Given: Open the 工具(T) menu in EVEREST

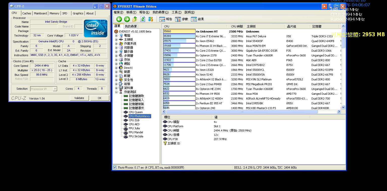Looking at the screenshot, I should pos(176,12).
